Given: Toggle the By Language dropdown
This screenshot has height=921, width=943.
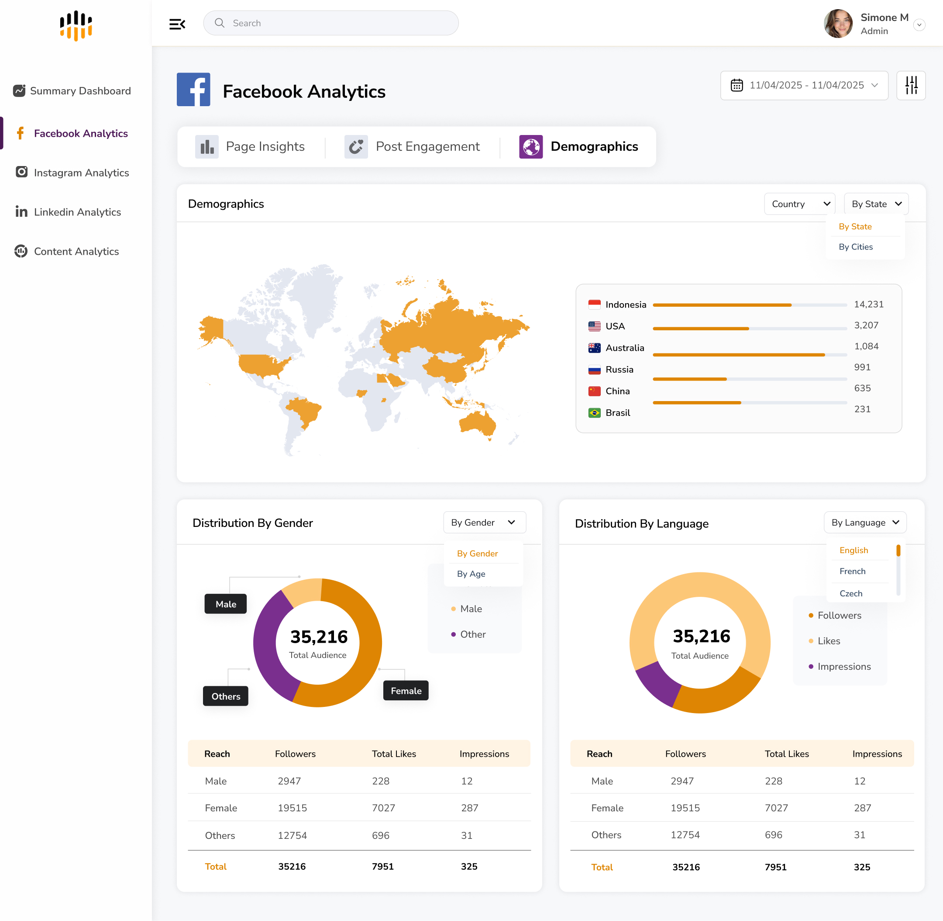Looking at the screenshot, I should [865, 523].
